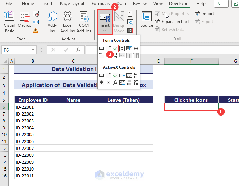Open Excel Add-ins manager

coord(67,22)
